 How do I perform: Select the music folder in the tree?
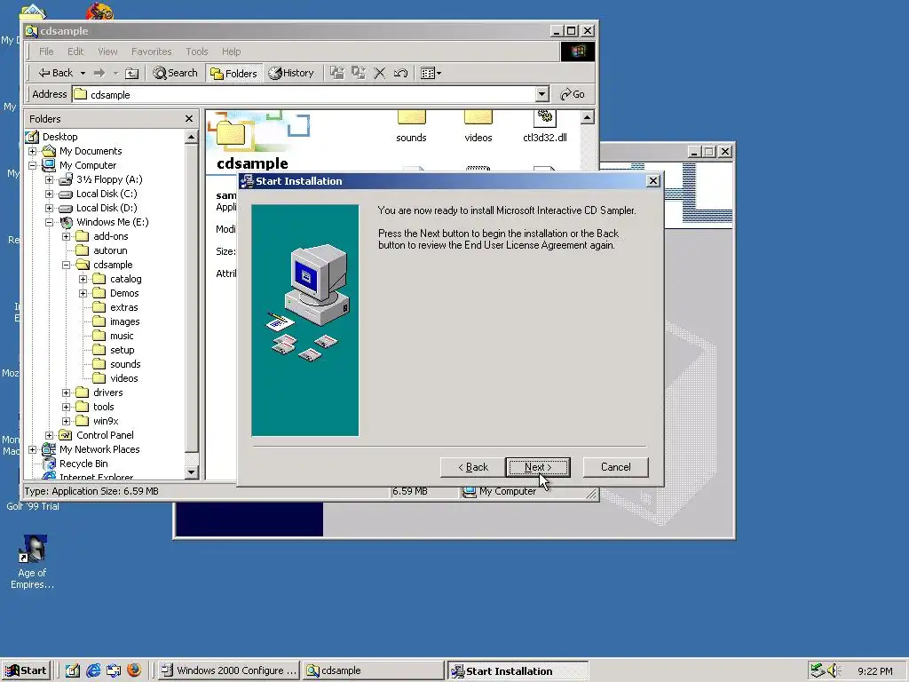pyautogui.click(x=122, y=336)
